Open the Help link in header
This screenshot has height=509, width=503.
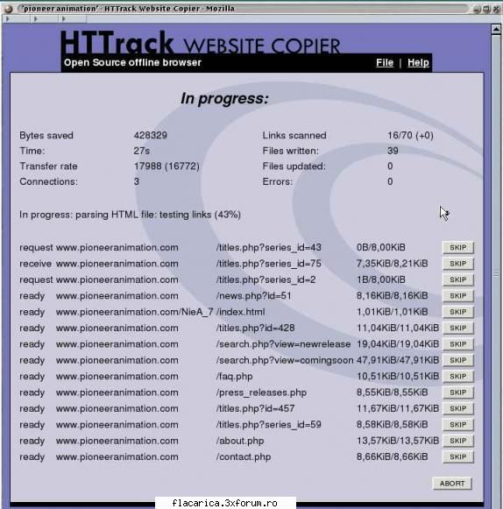click(418, 62)
